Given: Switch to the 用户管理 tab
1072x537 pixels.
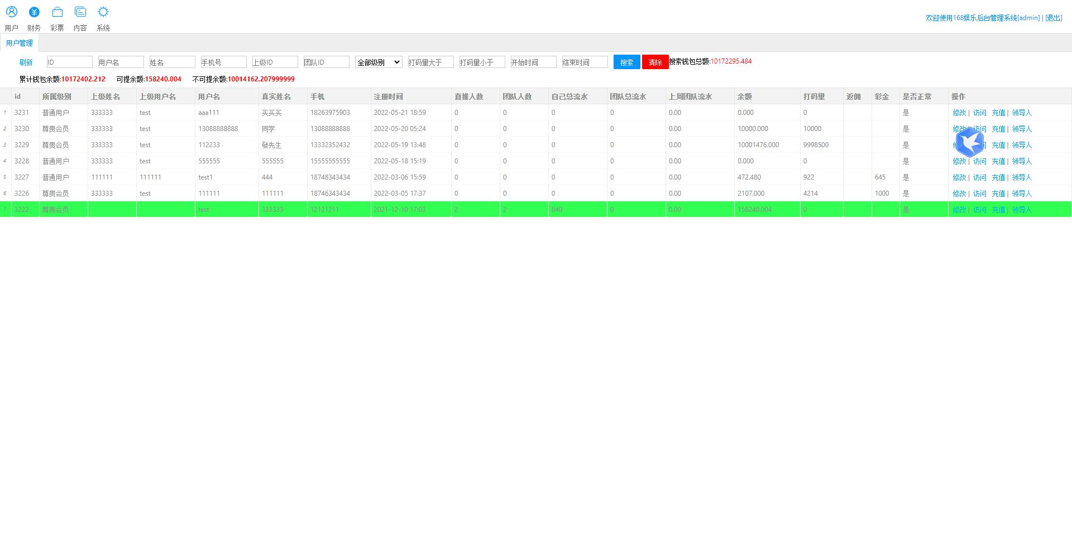Looking at the screenshot, I should (20, 43).
